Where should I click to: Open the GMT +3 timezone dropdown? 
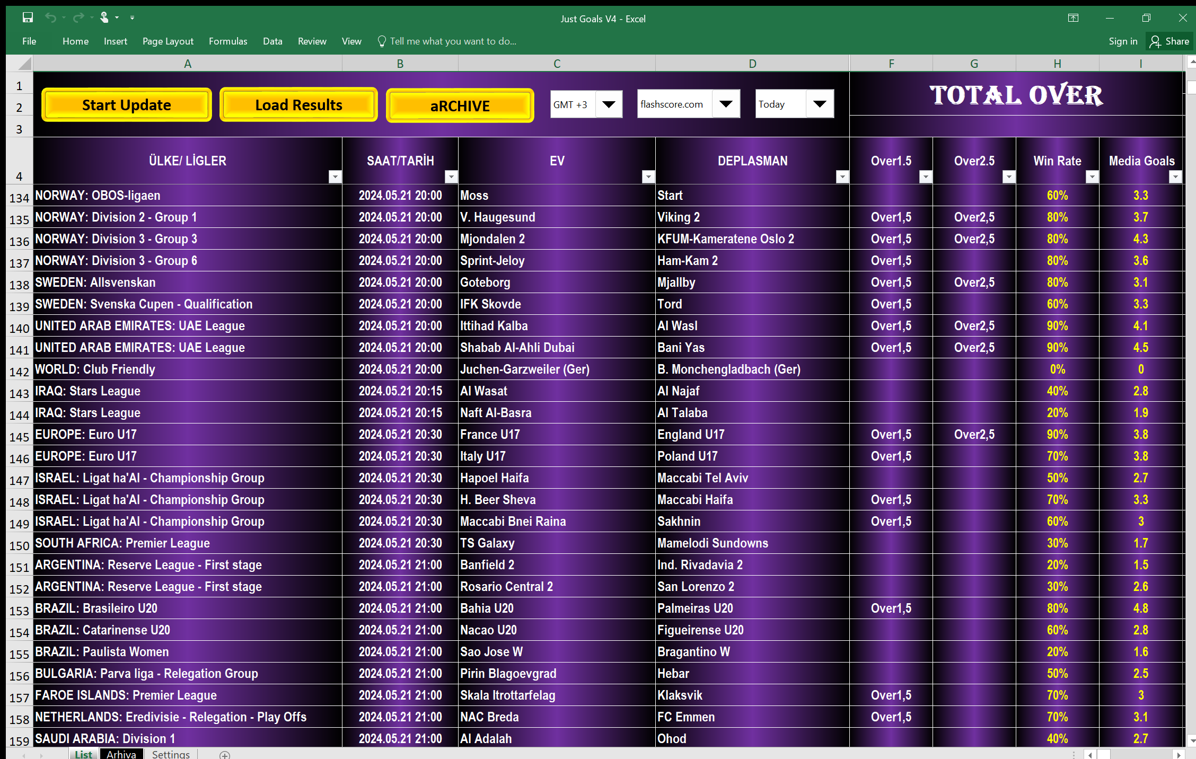click(609, 104)
